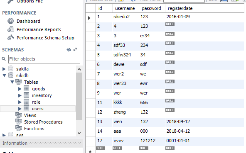Click the sikidb database cylinder icon
Image resolution: width=246 pixels, height=153 pixels.
point(11,75)
